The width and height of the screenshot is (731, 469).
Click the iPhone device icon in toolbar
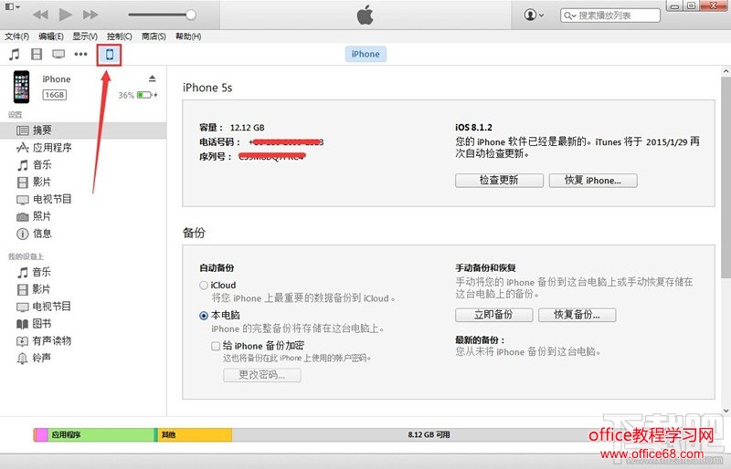click(x=110, y=55)
